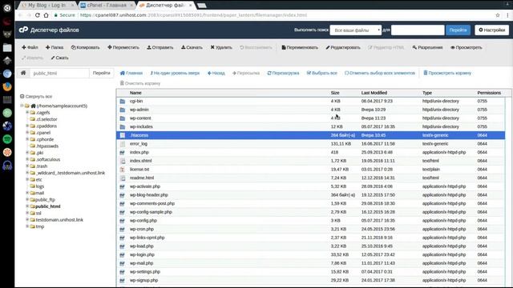Select the wp-login.php file row
Image resolution: width=513 pixels, height=288 pixels.
tap(310, 254)
